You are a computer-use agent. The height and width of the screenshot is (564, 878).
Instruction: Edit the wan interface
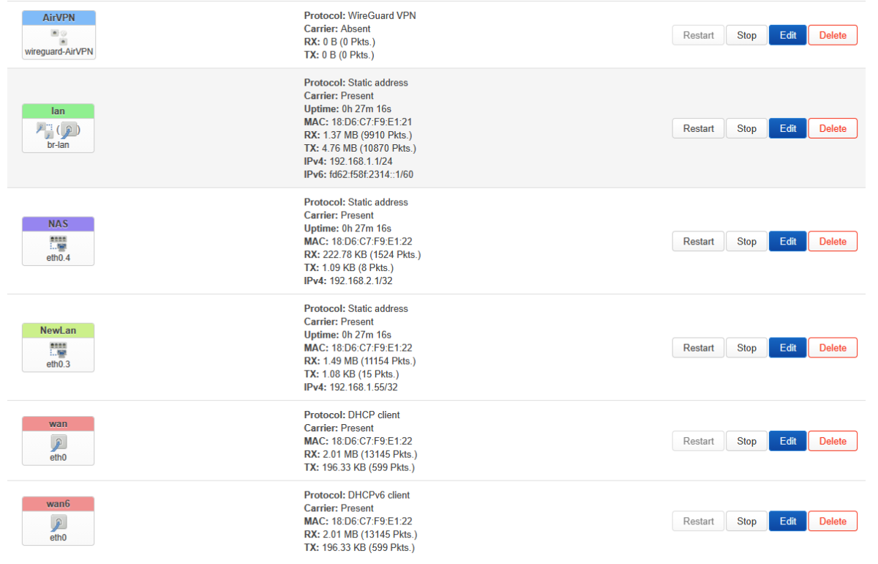tap(788, 441)
